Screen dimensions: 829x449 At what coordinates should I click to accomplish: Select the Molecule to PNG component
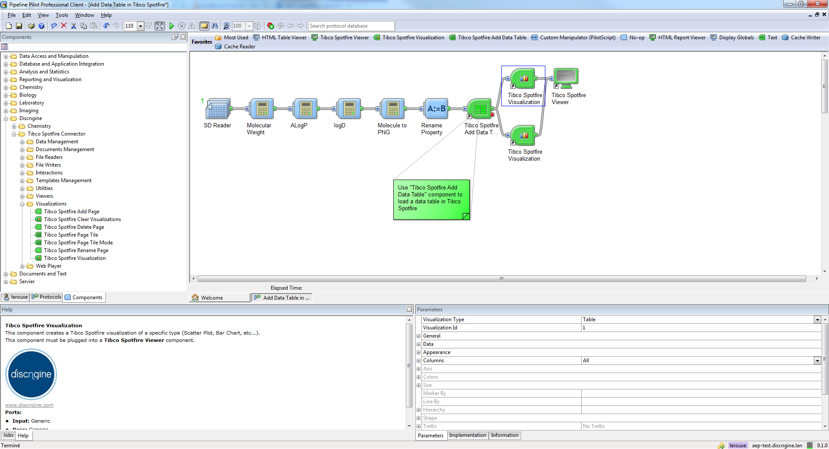392,109
